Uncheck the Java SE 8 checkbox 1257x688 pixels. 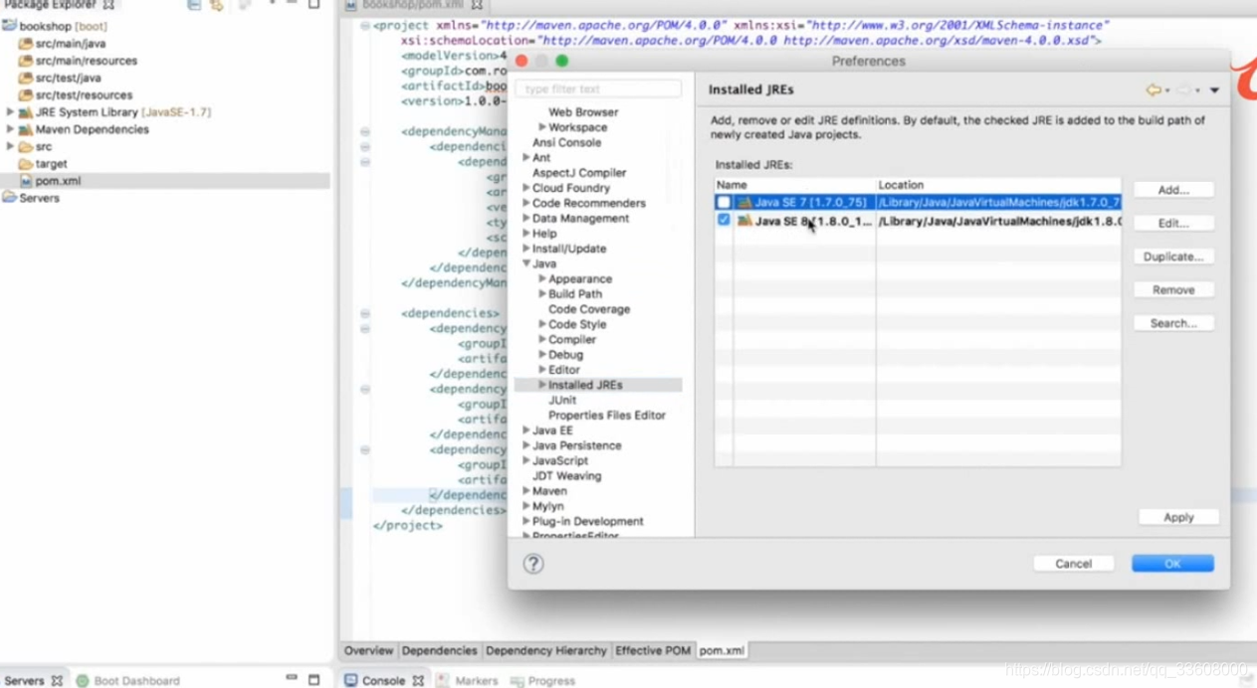[724, 220]
